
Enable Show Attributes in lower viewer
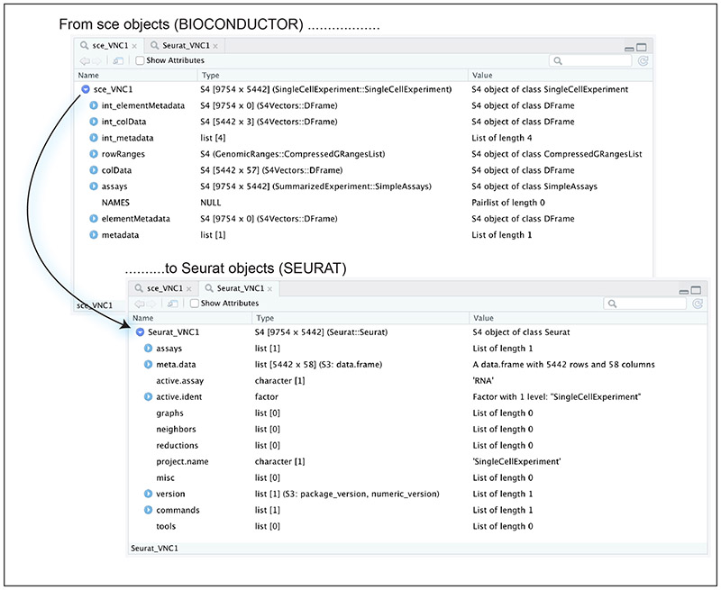click(x=195, y=304)
